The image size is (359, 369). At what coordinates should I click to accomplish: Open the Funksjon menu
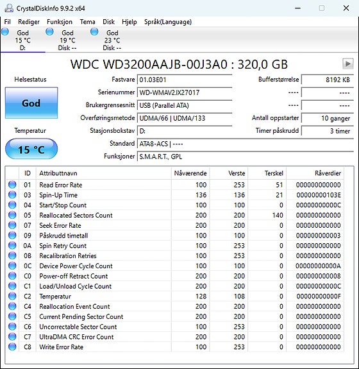(x=60, y=22)
